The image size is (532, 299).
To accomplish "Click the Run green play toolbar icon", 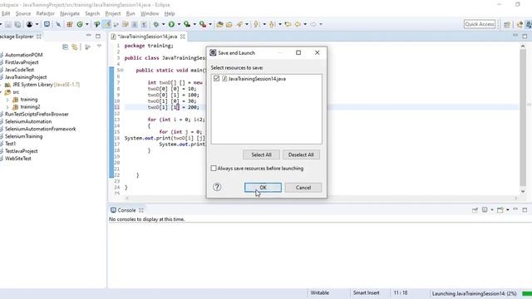I will (x=172, y=24).
